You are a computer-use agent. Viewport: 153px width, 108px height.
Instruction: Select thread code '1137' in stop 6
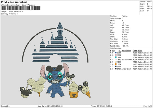(135, 64)
